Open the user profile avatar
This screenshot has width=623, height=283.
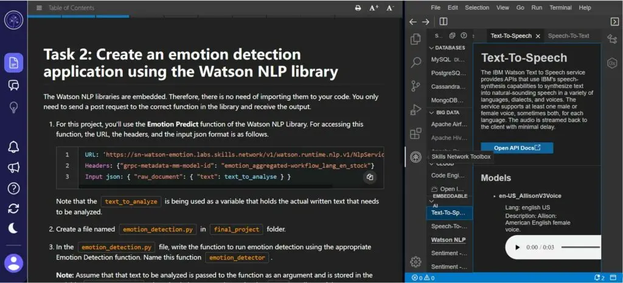13,263
